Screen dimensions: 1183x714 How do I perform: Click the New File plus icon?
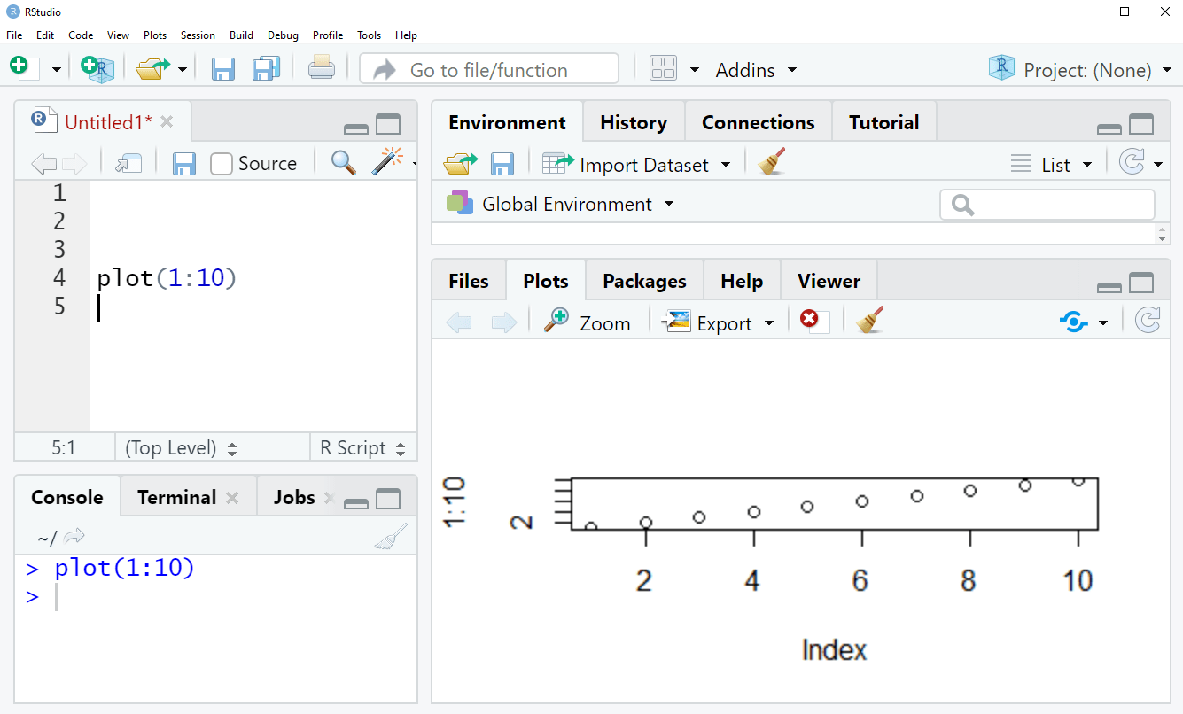(x=21, y=68)
